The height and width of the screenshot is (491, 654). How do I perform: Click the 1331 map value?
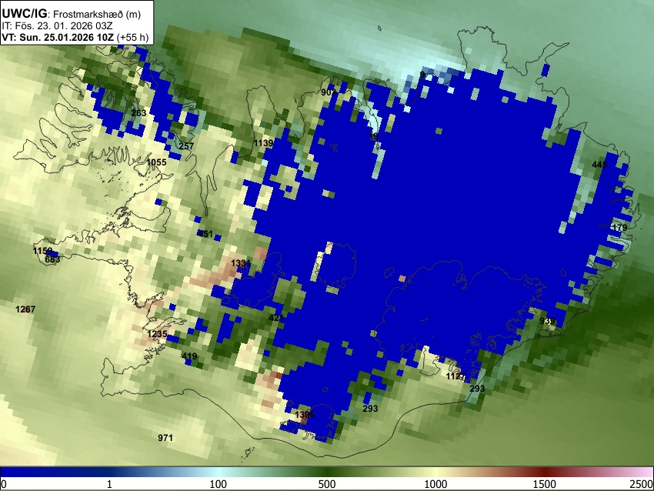click(241, 263)
